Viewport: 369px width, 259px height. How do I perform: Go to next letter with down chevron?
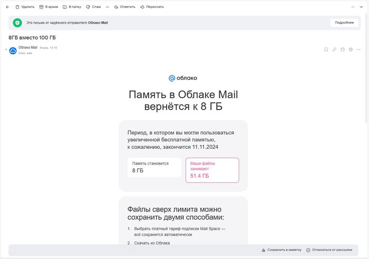pyautogui.click(x=361, y=7)
